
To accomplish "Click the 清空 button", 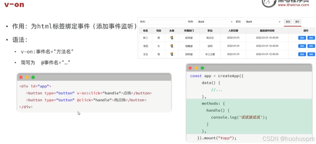I will click(x=297, y=22).
